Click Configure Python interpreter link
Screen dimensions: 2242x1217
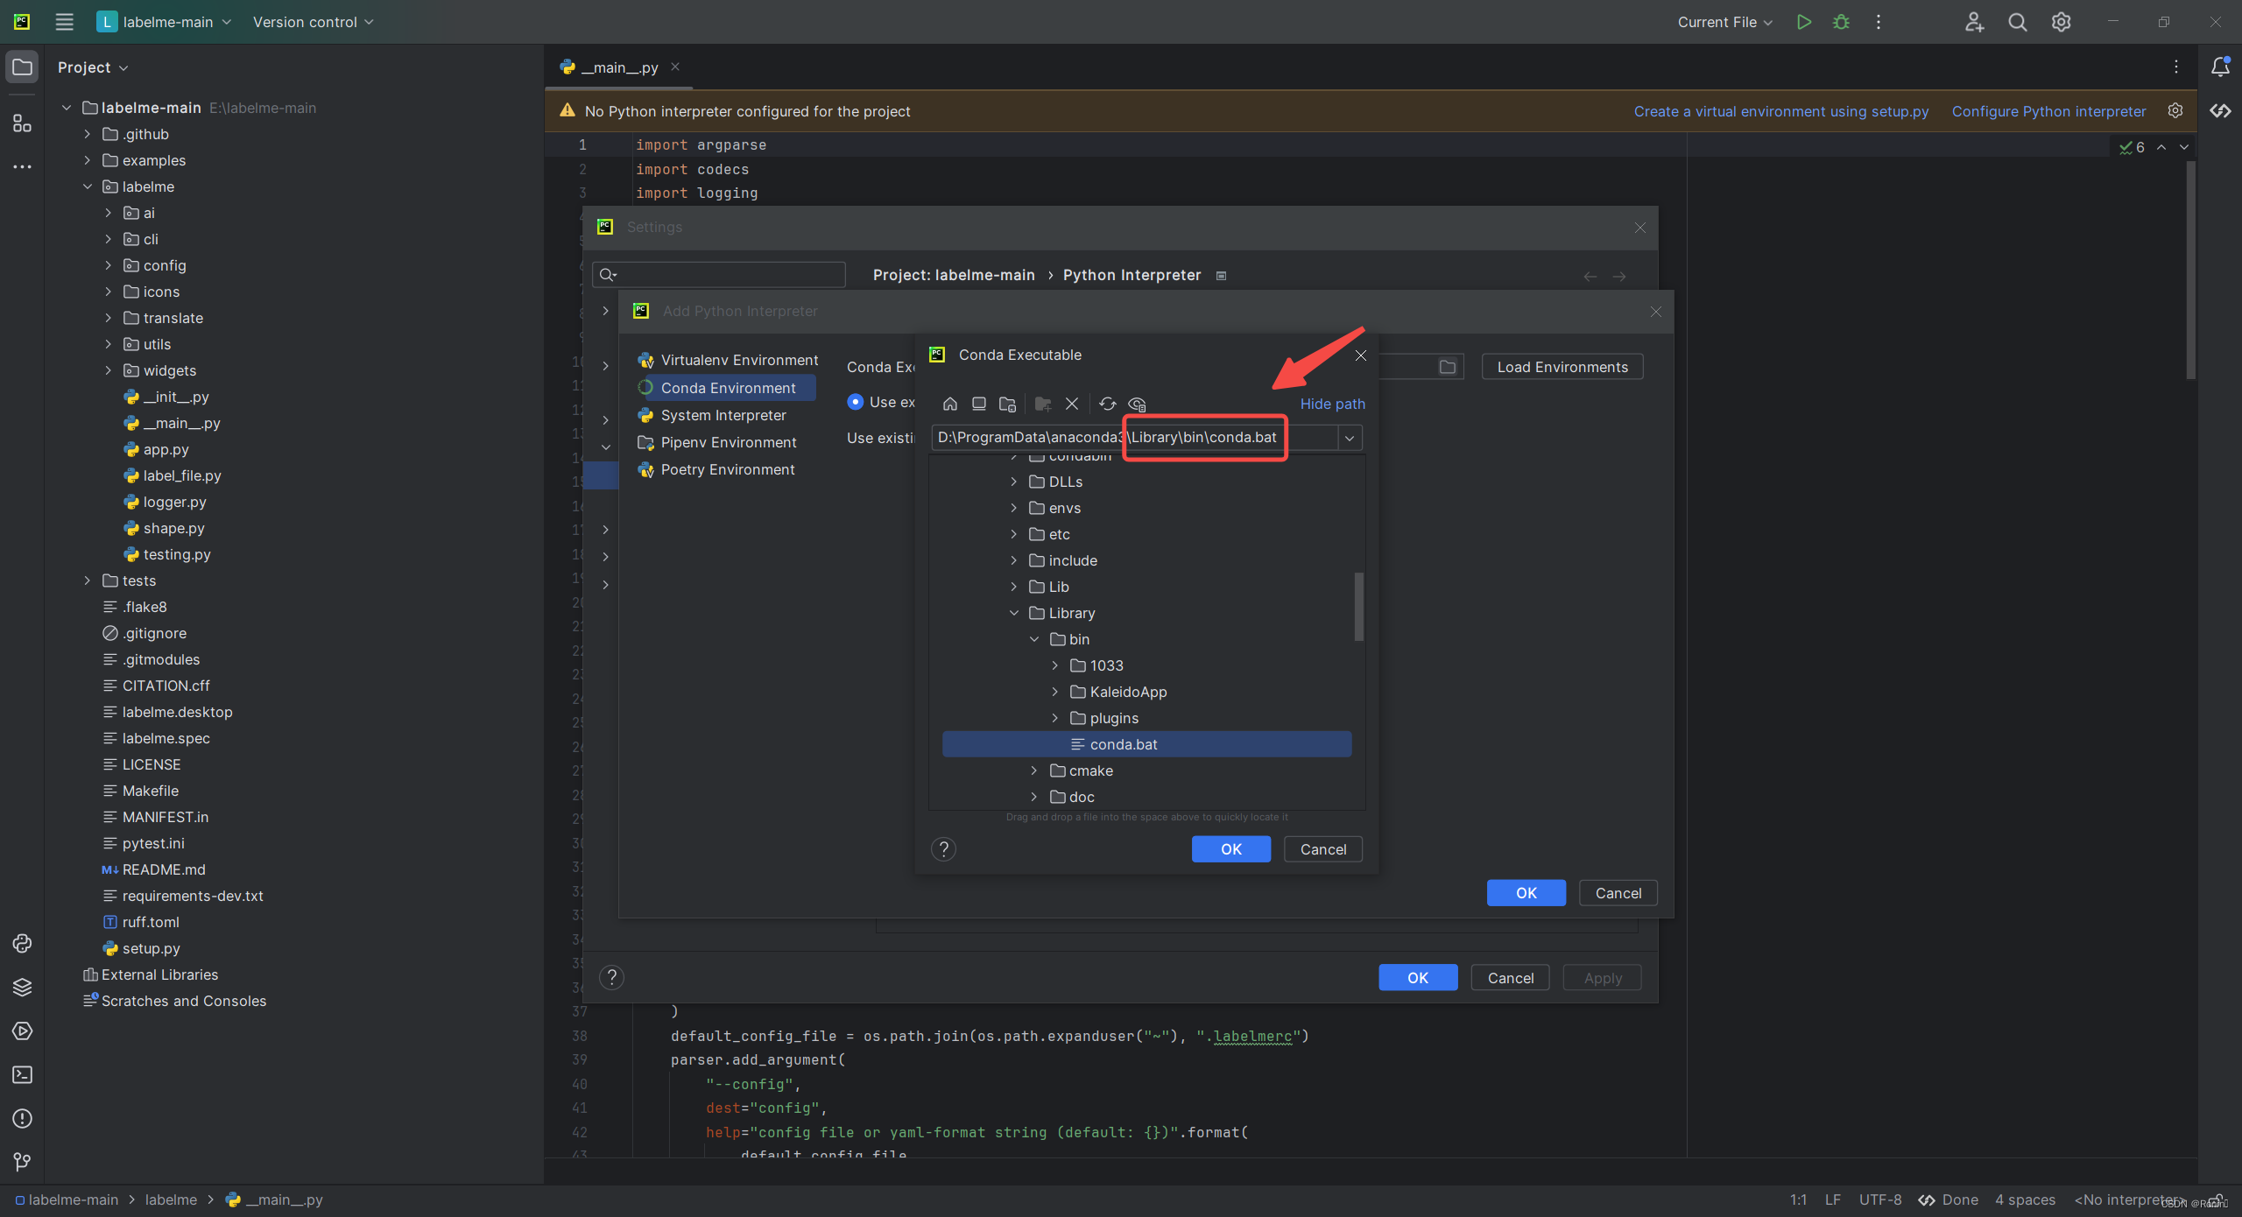2048,111
